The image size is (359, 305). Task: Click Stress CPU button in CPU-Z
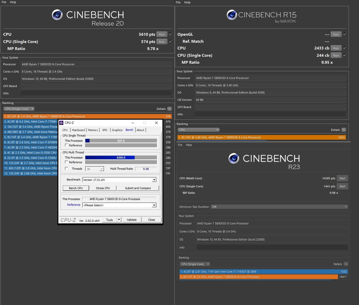(x=103, y=188)
